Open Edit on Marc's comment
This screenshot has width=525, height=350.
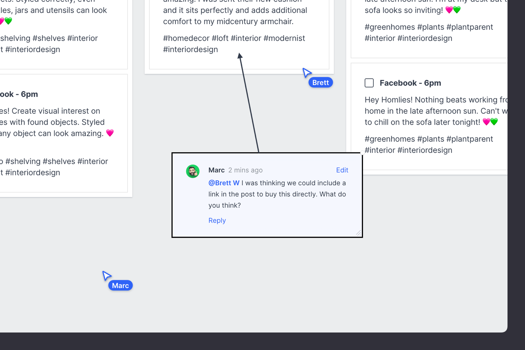[342, 170]
